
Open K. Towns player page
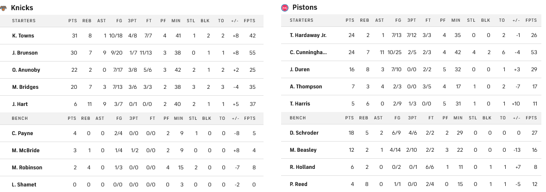[x=23, y=36]
